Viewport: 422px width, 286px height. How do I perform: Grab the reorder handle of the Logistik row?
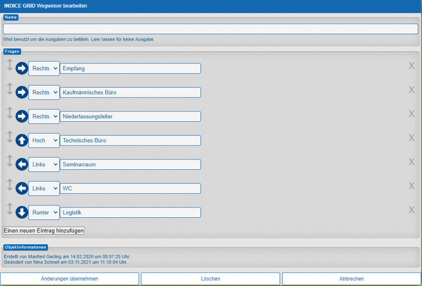[x=9, y=209]
